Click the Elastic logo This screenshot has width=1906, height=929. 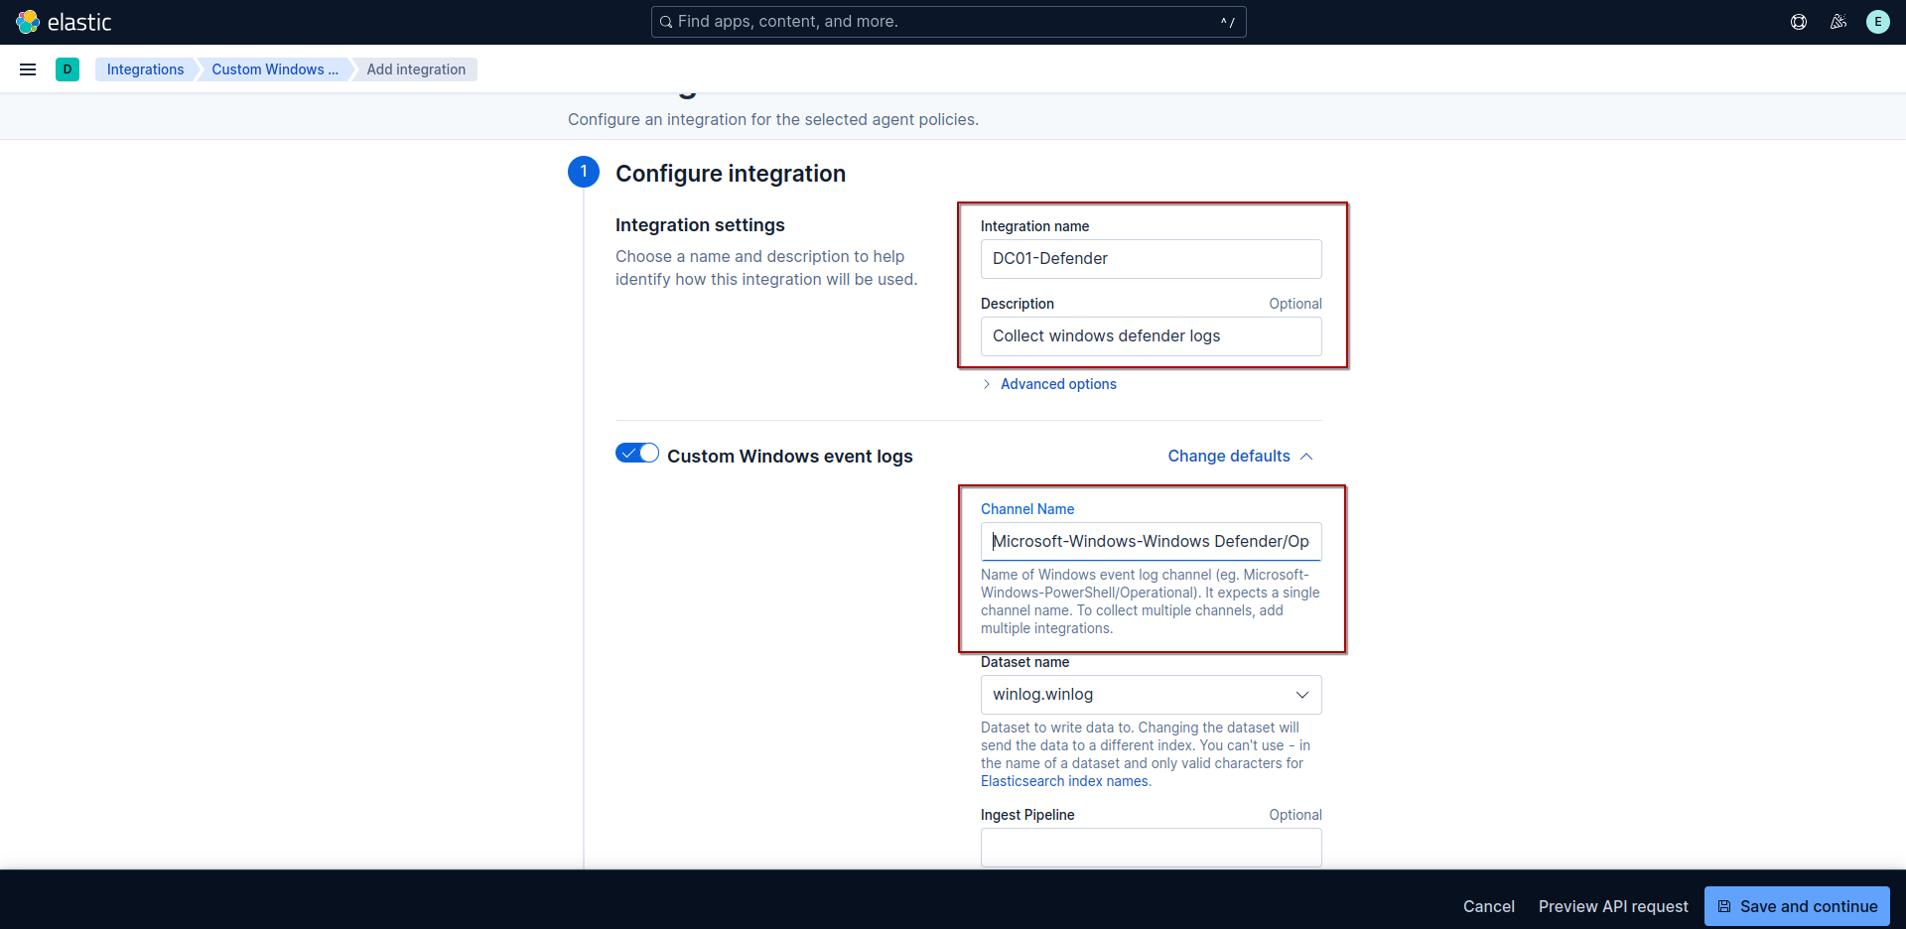64,22
